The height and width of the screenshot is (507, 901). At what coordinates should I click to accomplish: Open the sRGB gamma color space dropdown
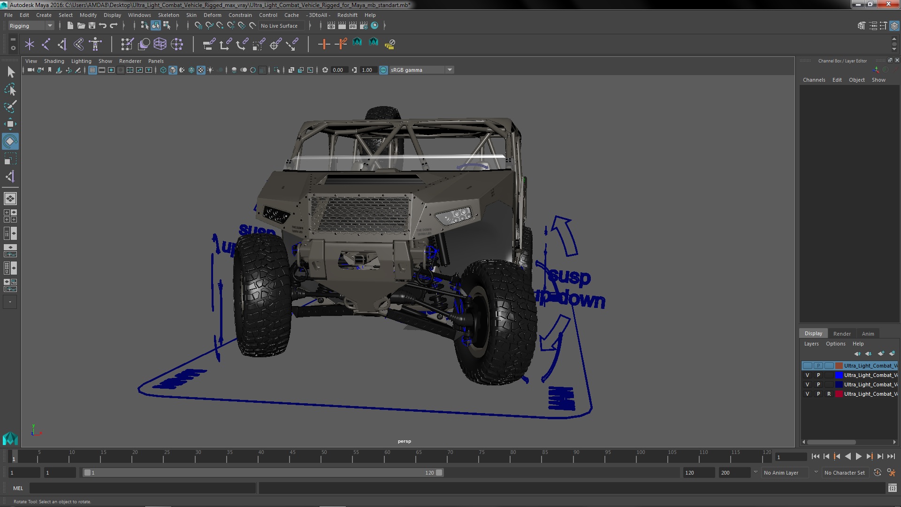(x=450, y=70)
